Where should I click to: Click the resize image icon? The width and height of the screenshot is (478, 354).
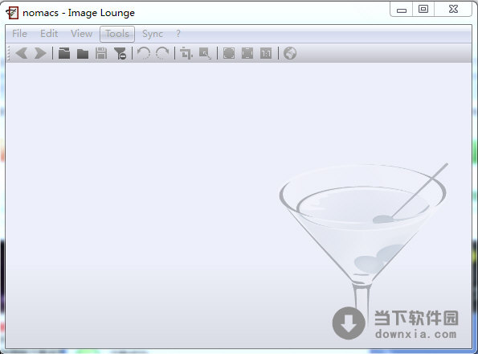205,53
